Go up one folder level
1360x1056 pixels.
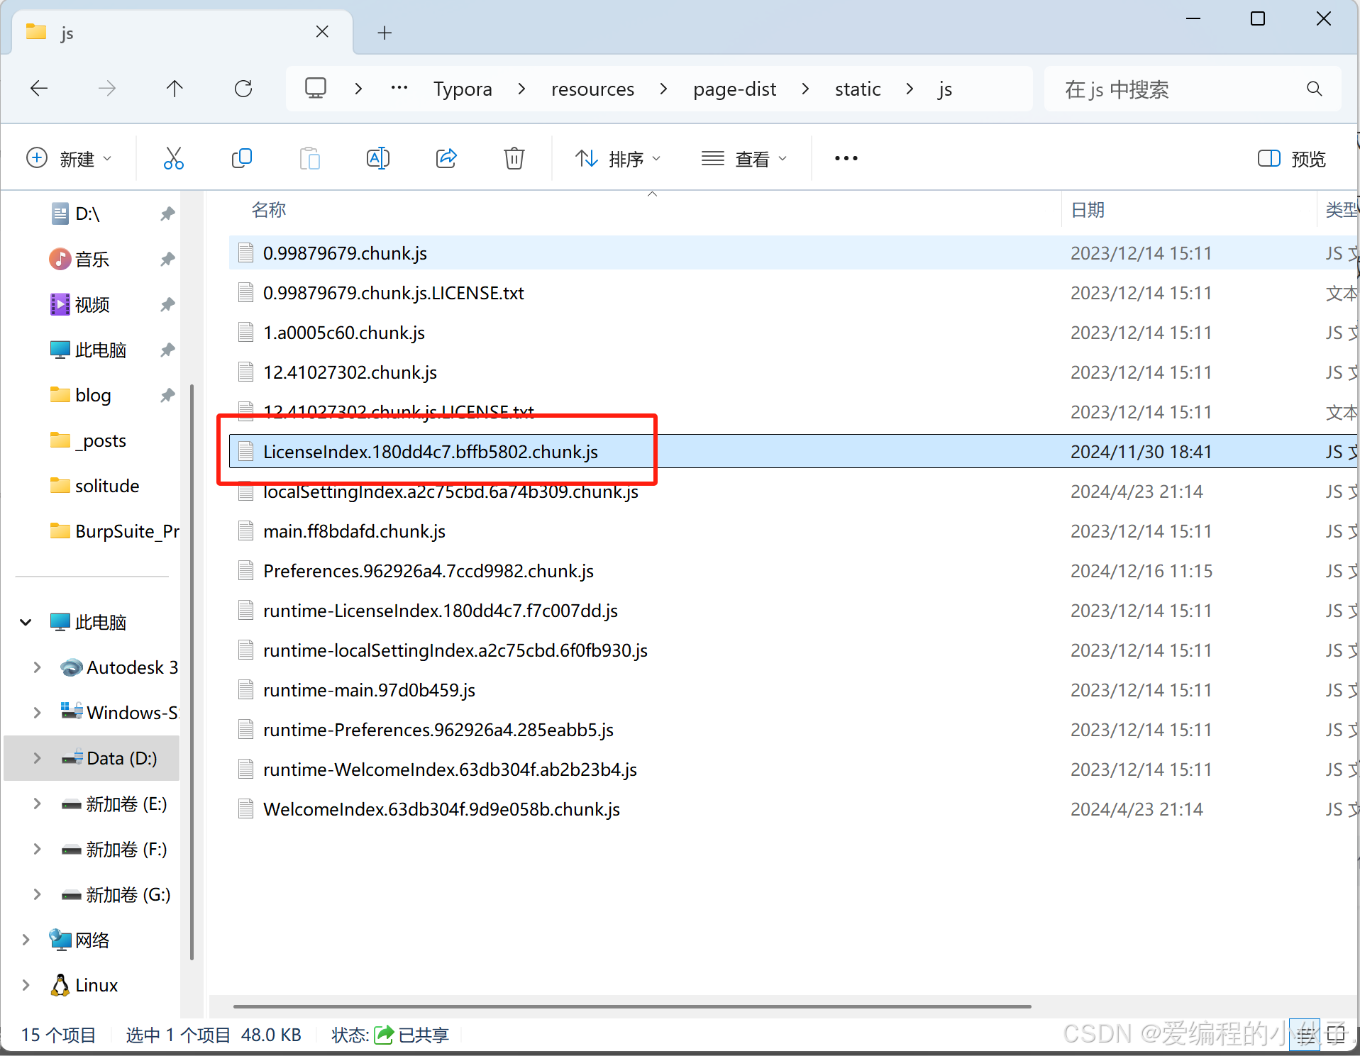coord(175,89)
